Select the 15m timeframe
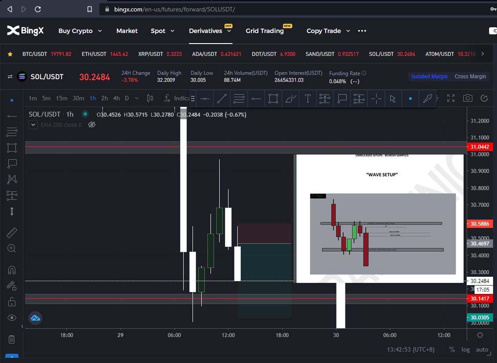Viewport: 497px width, 363px height. pos(62,98)
